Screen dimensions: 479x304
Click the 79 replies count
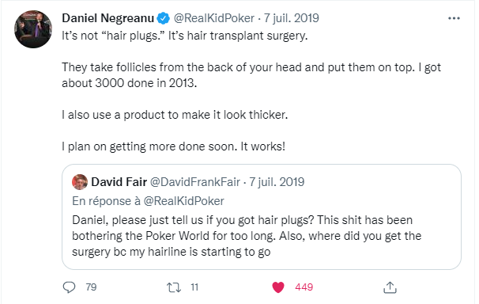click(91, 287)
